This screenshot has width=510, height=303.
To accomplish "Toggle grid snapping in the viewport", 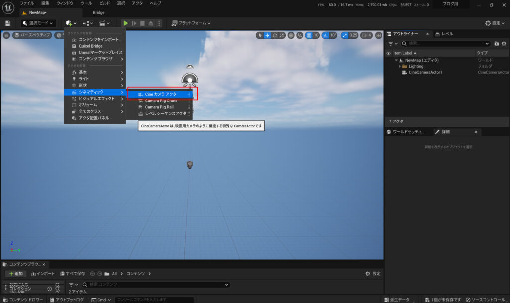I will (x=309, y=35).
